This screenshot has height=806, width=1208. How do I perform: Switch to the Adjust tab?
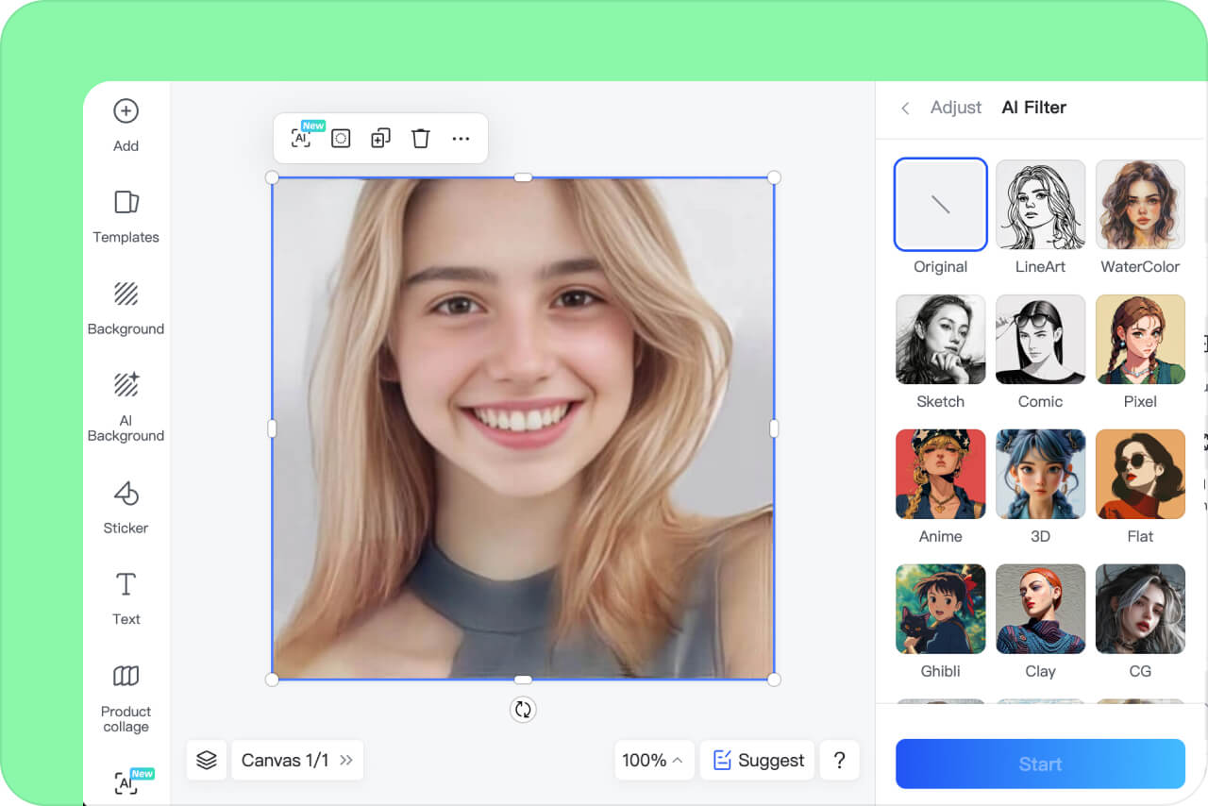coord(956,108)
